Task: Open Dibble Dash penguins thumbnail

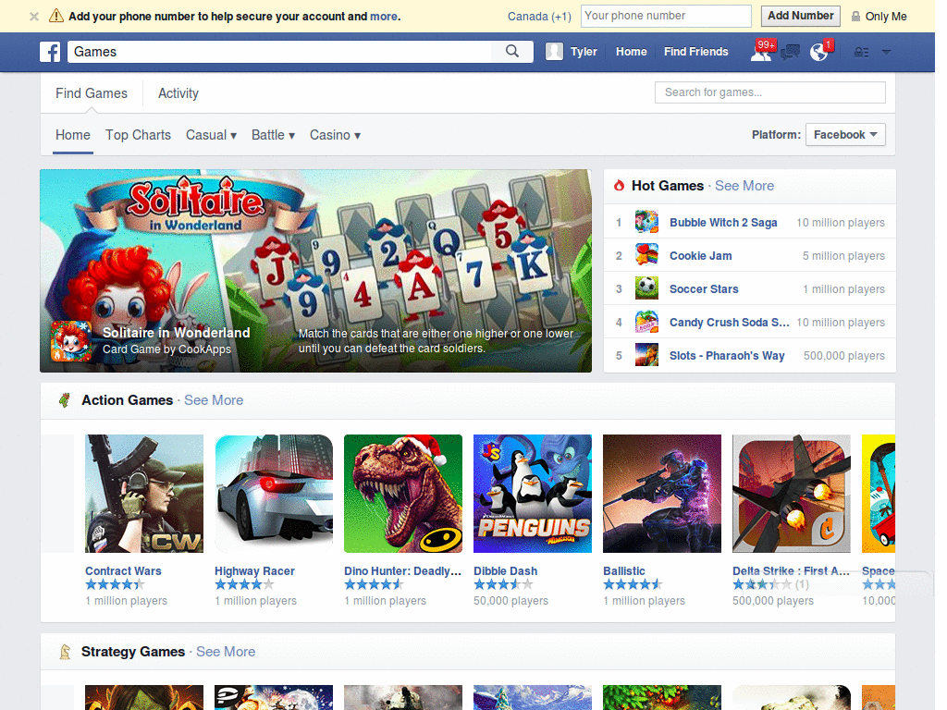Action: (x=533, y=494)
